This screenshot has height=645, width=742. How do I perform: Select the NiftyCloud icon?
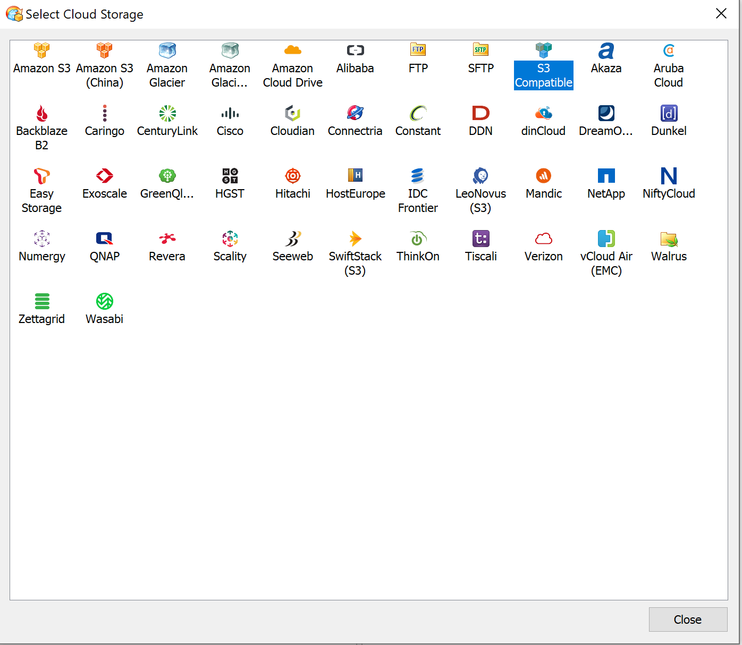click(x=669, y=176)
